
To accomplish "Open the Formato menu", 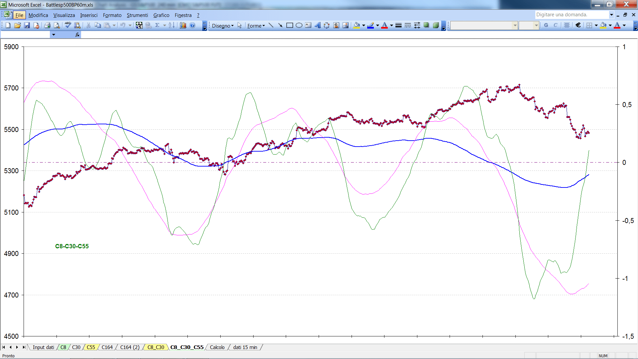I will pos(112,15).
